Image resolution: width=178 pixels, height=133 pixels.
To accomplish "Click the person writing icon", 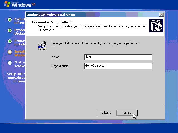I will 42,45.
